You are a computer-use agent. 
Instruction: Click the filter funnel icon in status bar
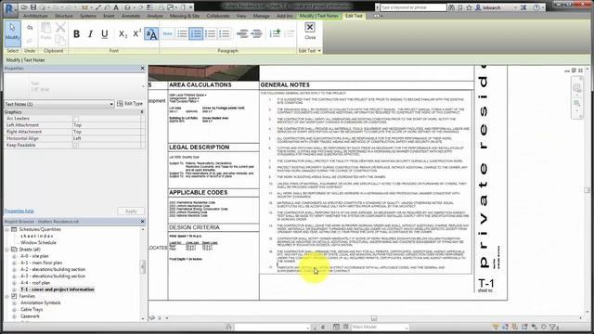553,327
